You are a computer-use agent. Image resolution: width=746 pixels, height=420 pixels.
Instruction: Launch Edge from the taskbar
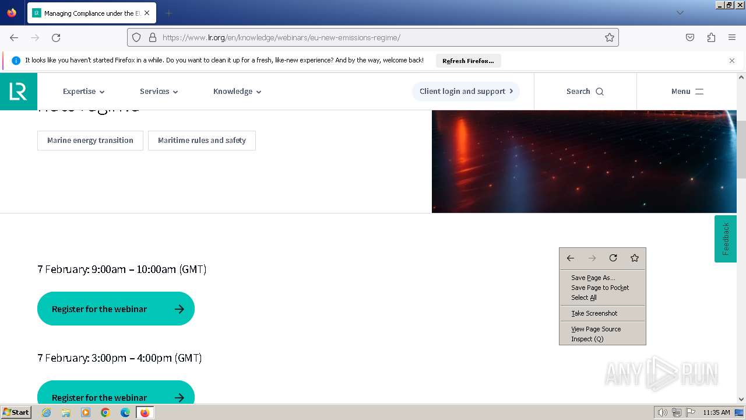coord(125,412)
